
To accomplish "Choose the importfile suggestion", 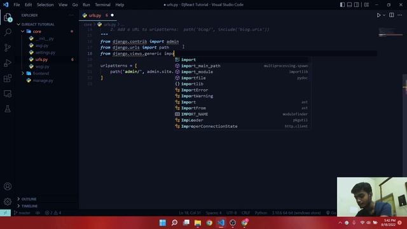I will tap(242, 78).
